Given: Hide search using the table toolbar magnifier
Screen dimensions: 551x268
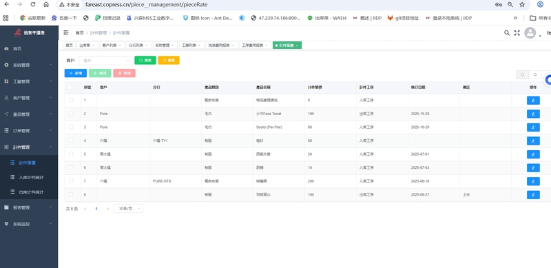Looking at the screenshot, I should point(523,74).
